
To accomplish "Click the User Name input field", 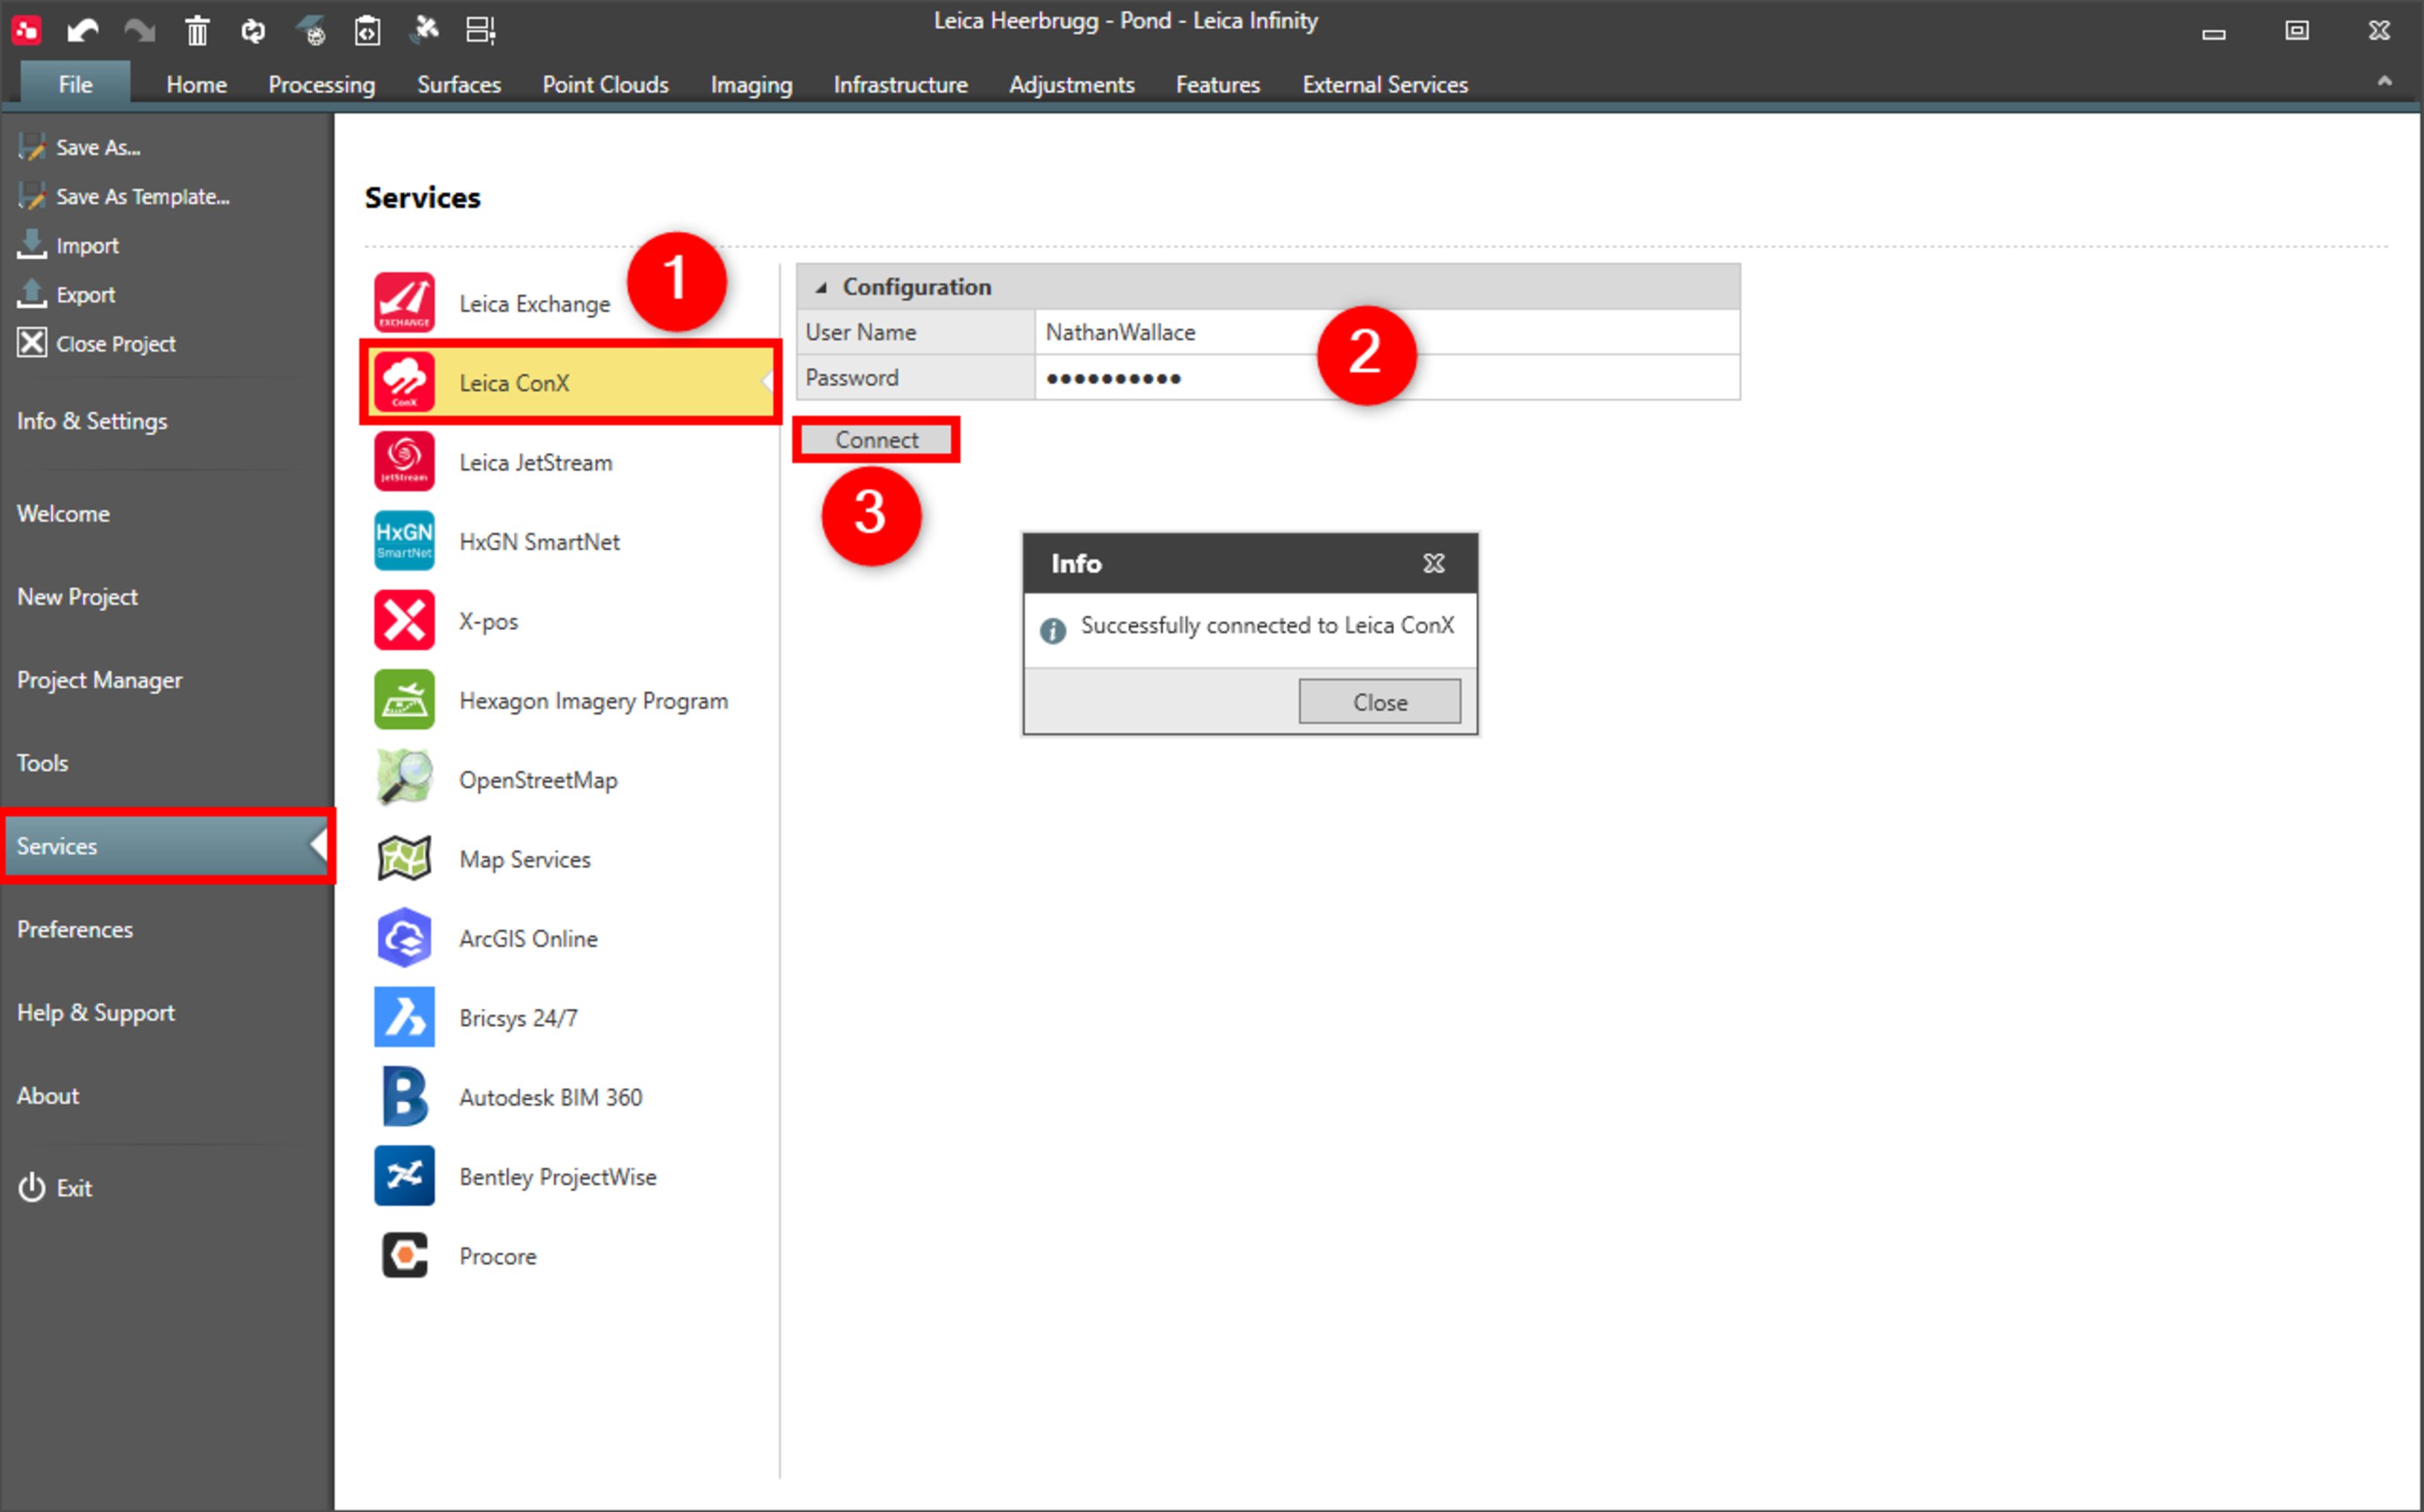I will [1387, 332].
